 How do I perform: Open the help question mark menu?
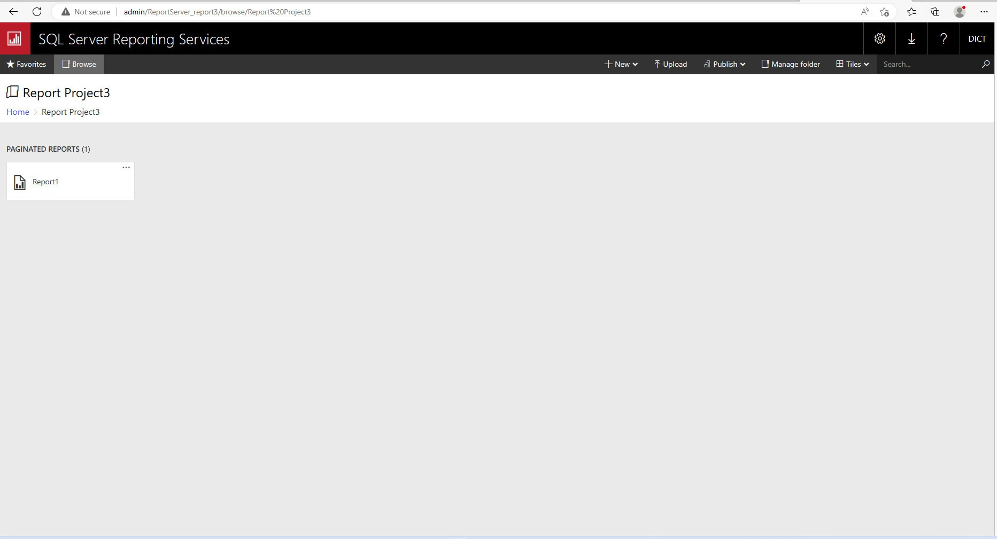click(944, 38)
